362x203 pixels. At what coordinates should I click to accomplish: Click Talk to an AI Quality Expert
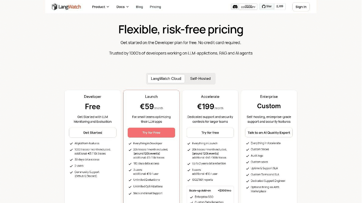tap(269, 133)
